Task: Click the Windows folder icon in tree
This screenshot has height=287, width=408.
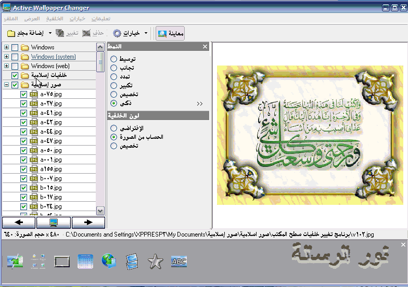Action: (x=25, y=47)
